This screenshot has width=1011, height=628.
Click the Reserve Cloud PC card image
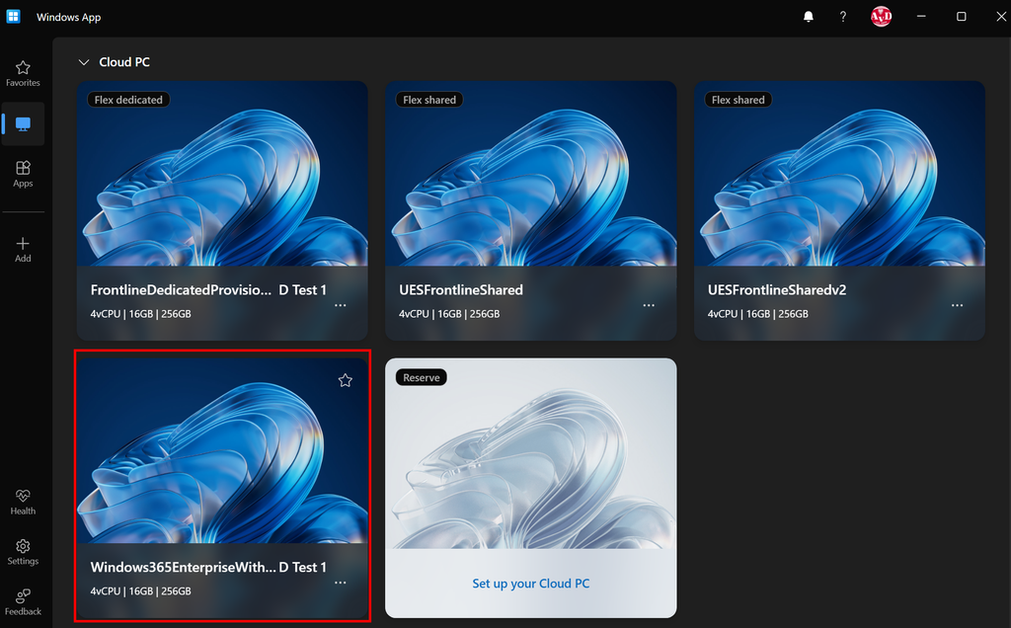530,454
